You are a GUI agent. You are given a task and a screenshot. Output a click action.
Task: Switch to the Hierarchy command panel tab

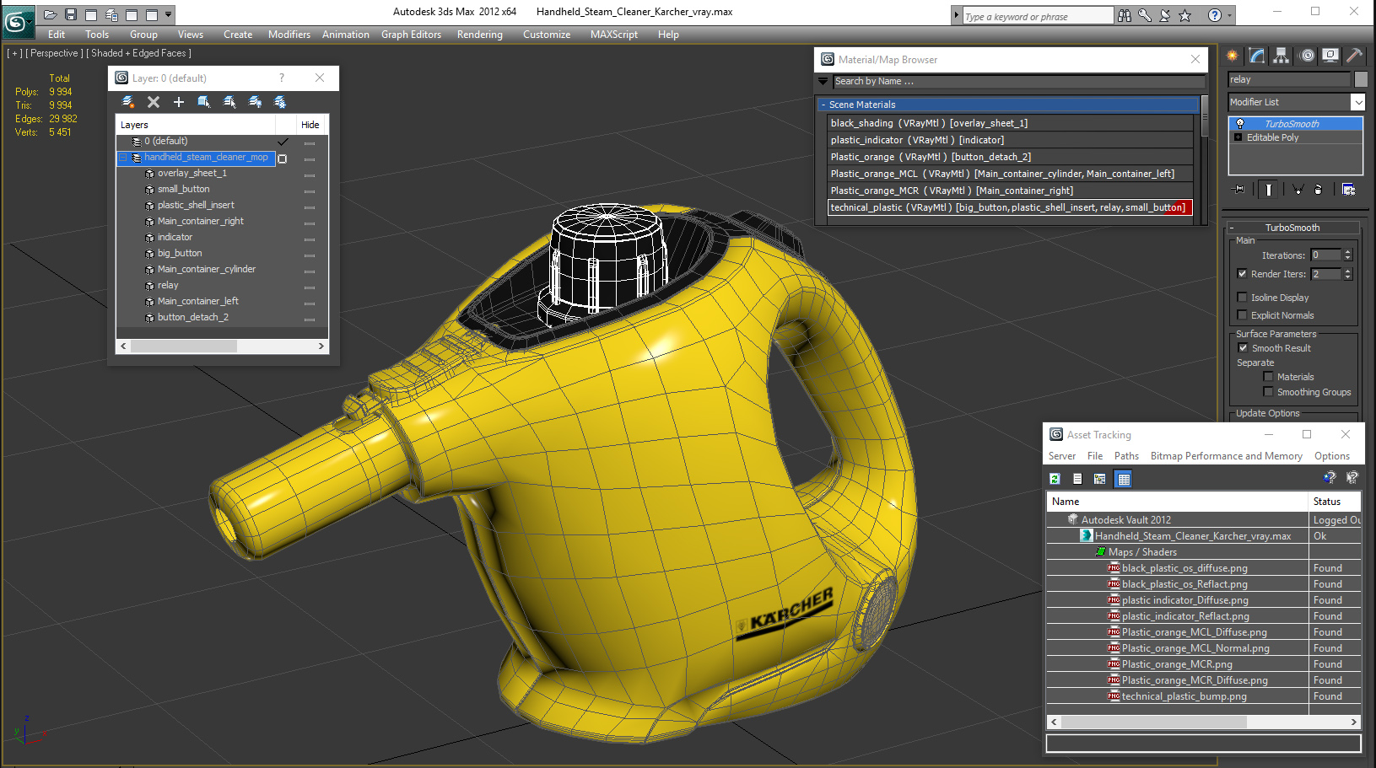coord(1282,56)
